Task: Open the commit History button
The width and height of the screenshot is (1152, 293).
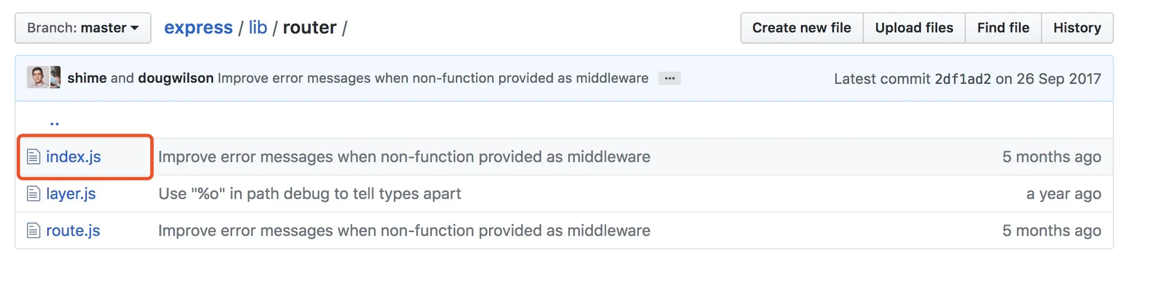Action: tap(1077, 28)
